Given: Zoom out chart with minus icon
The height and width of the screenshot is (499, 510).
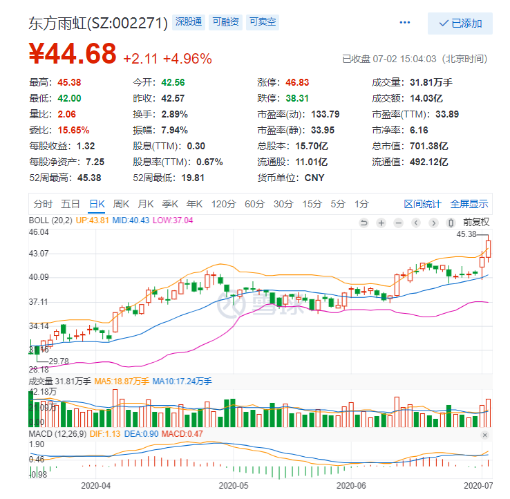Looking at the screenshot, I should (x=399, y=223).
